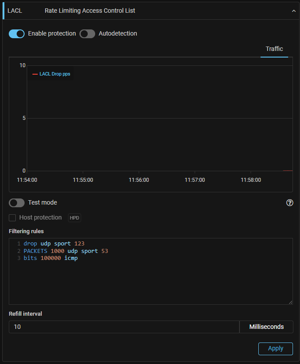The image size is (300, 364).
Task: Focus the Refill interval input field
Action: 124,327
